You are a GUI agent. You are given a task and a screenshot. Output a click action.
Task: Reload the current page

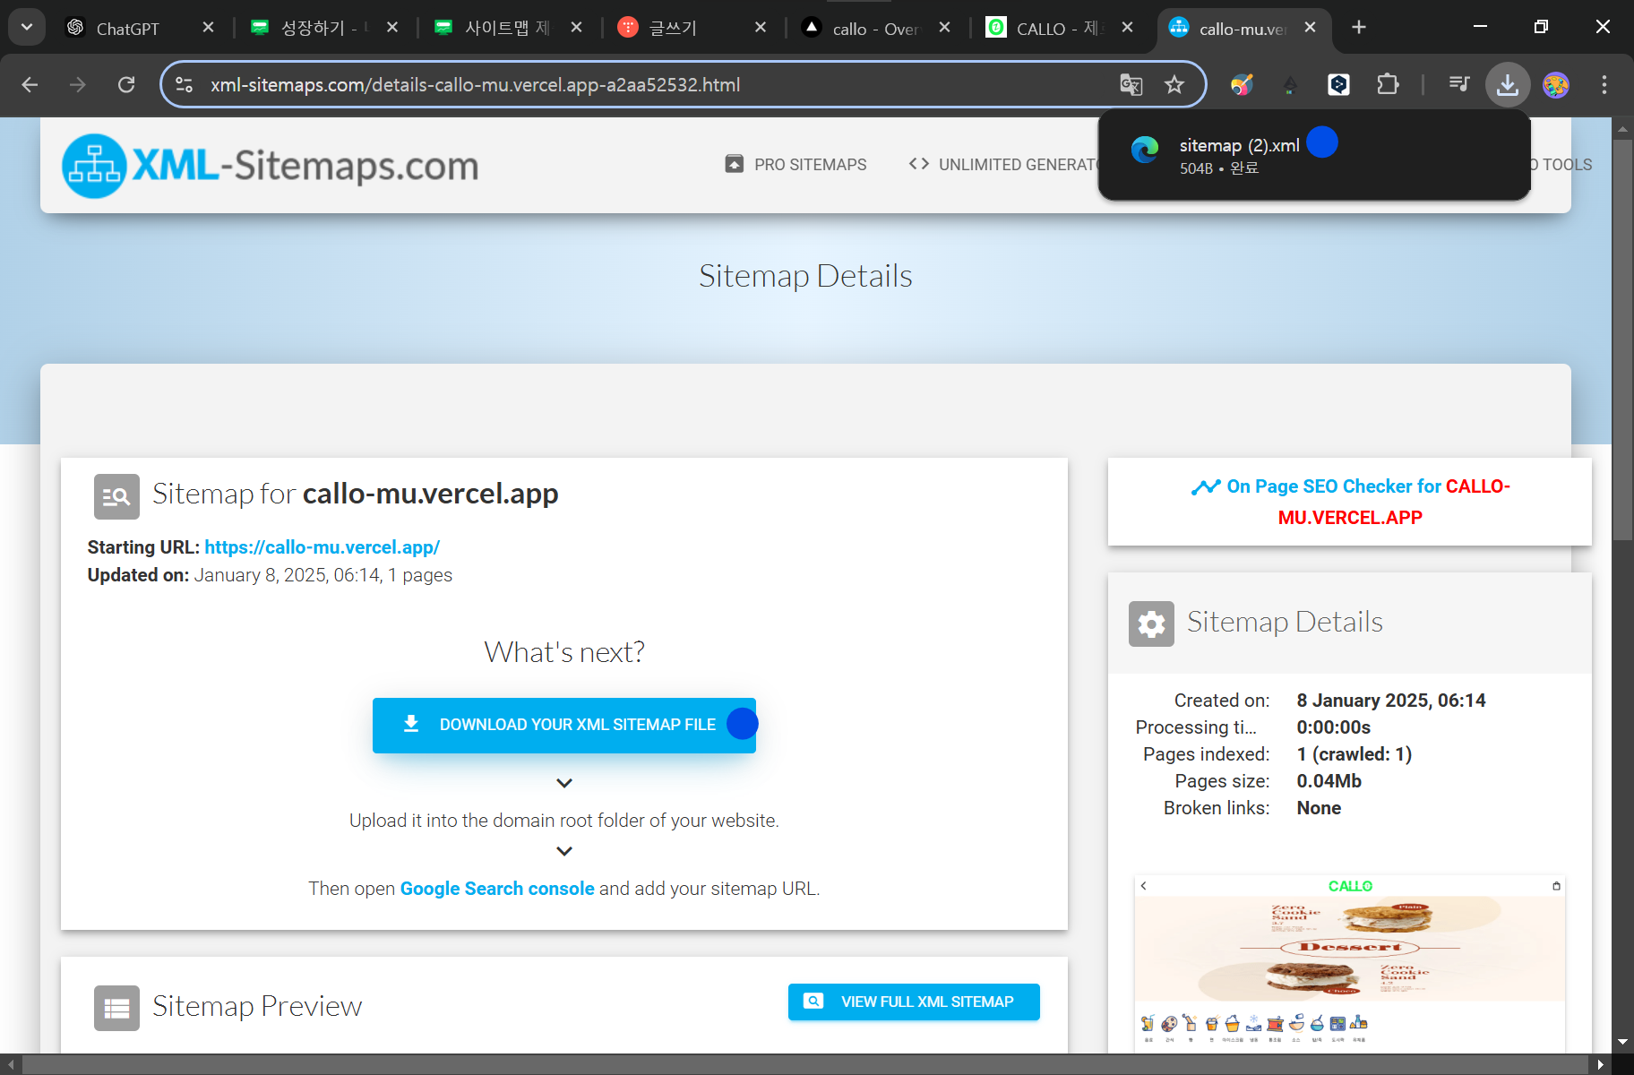click(x=126, y=84)
